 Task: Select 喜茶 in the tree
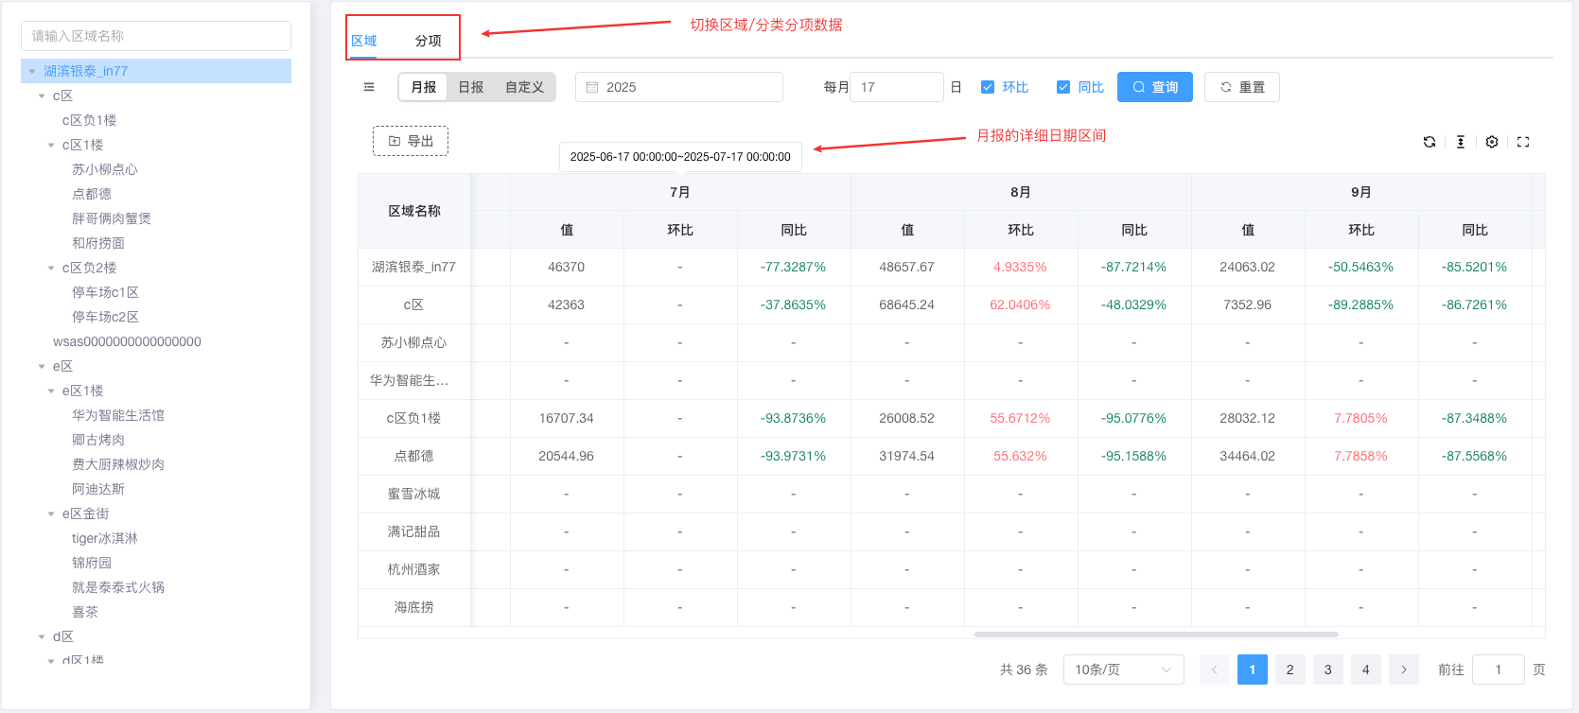tap(85, 612)
